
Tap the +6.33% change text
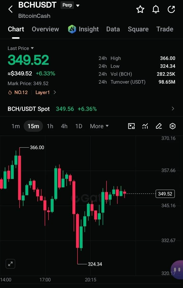click(45, 73)
